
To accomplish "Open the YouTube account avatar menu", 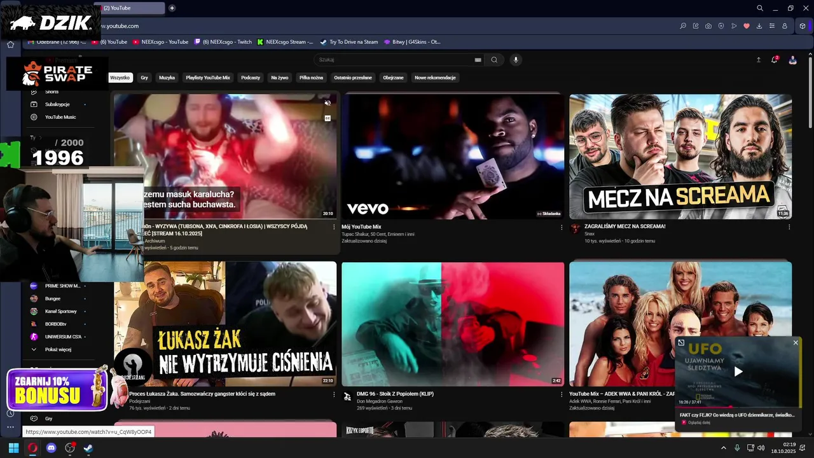I will click(792, 60).
